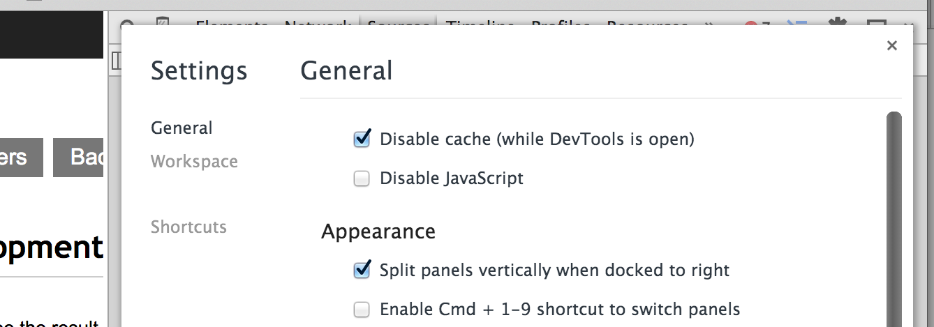Toggle Split panels vertically when docked

(x=362, y=270)
